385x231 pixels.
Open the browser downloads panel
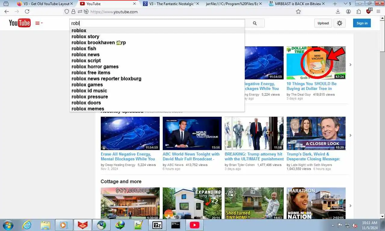[x=338, y=12]
